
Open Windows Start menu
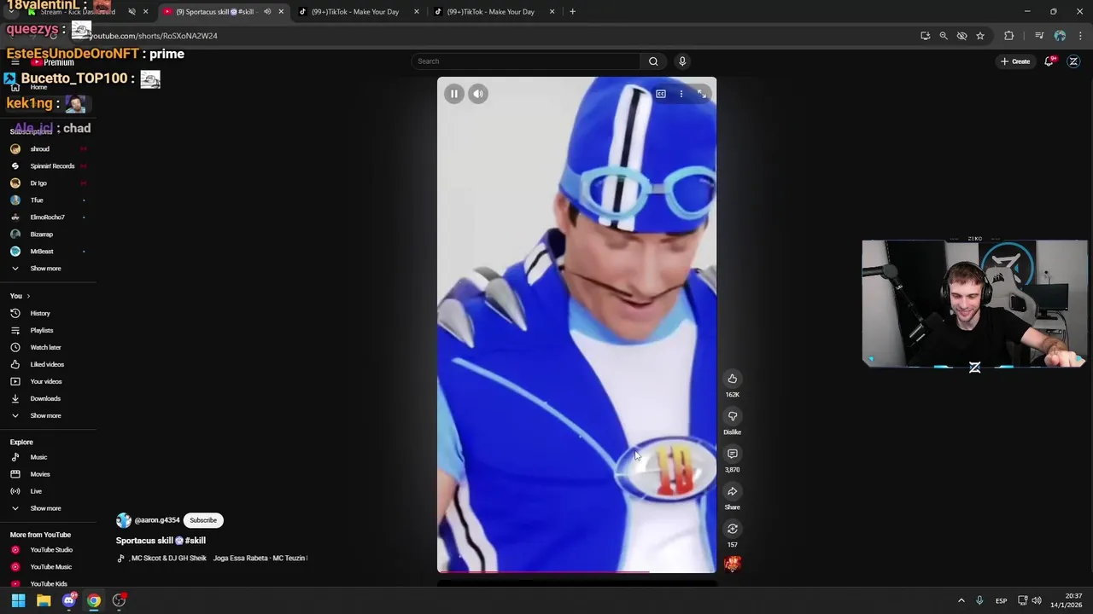pos(18,600)
